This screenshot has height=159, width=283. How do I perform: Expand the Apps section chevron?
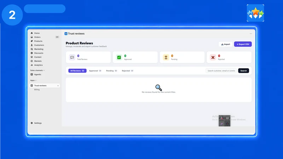pyautogui.click(x=36, y=81)
